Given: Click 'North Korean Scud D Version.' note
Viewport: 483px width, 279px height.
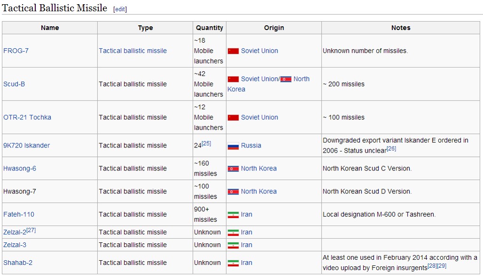Looking at the screenshot, I should (x=367, y=191).
